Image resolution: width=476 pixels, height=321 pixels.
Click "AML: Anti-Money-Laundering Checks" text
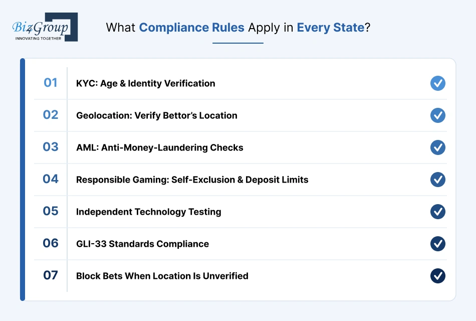(x=160, y=148)
